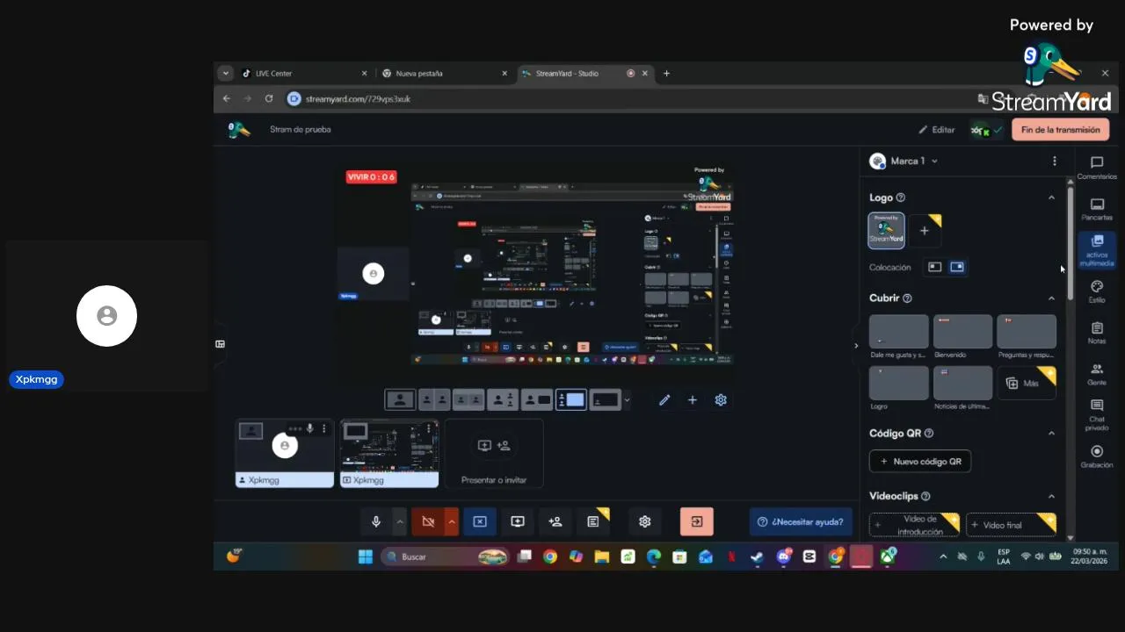The height and width of the screenshot is (632, 1125).
Task: Switch to the Nueva pestaña browser tab
Action: [444, 74]
